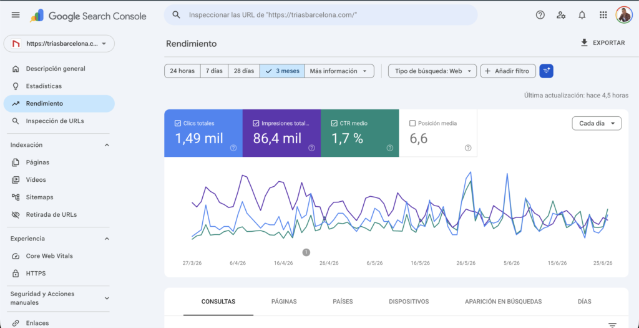Select the 3 meses date range
This screenshot has height=328, width=639.
(x=282, y=71)
